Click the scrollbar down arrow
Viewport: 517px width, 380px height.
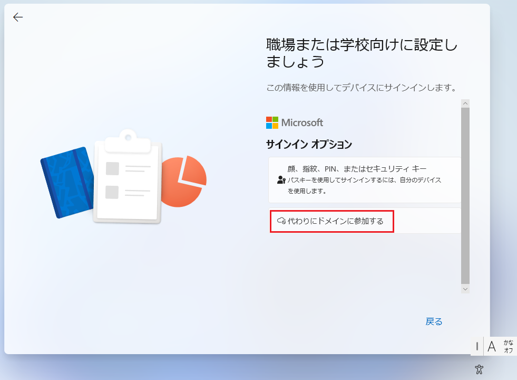(x=465, y=289)
